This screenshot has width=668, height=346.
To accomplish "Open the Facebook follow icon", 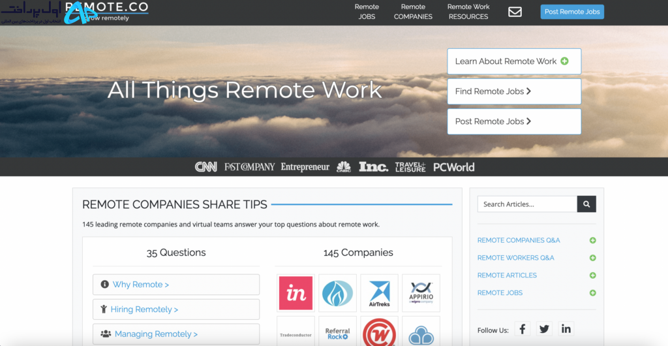I will (x=523, y=329).
